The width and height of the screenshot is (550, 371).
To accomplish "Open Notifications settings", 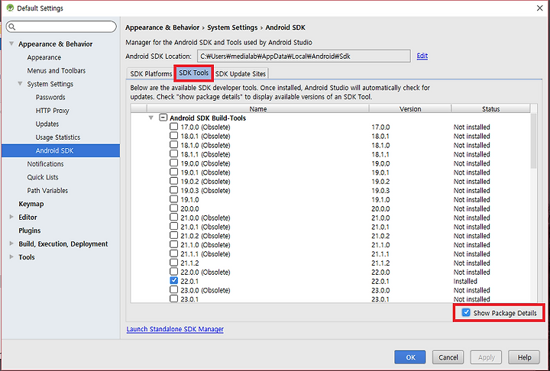I will pyautogui.click(x=45, y=164).
